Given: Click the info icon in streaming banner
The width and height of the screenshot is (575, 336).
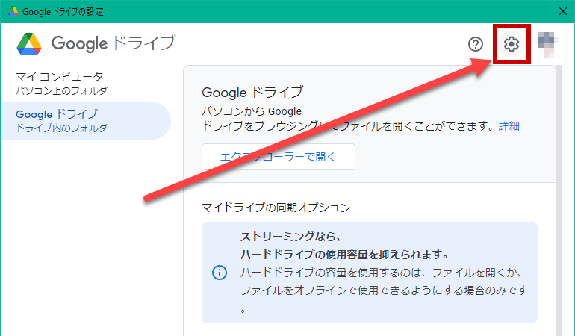Looking at the screenshot, I should tap(219, 273).
